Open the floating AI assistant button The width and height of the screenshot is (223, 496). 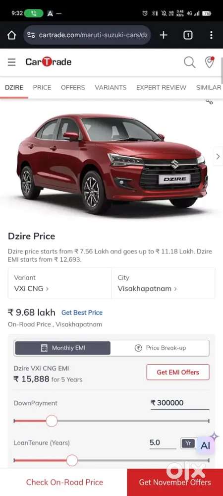point(206,445)
